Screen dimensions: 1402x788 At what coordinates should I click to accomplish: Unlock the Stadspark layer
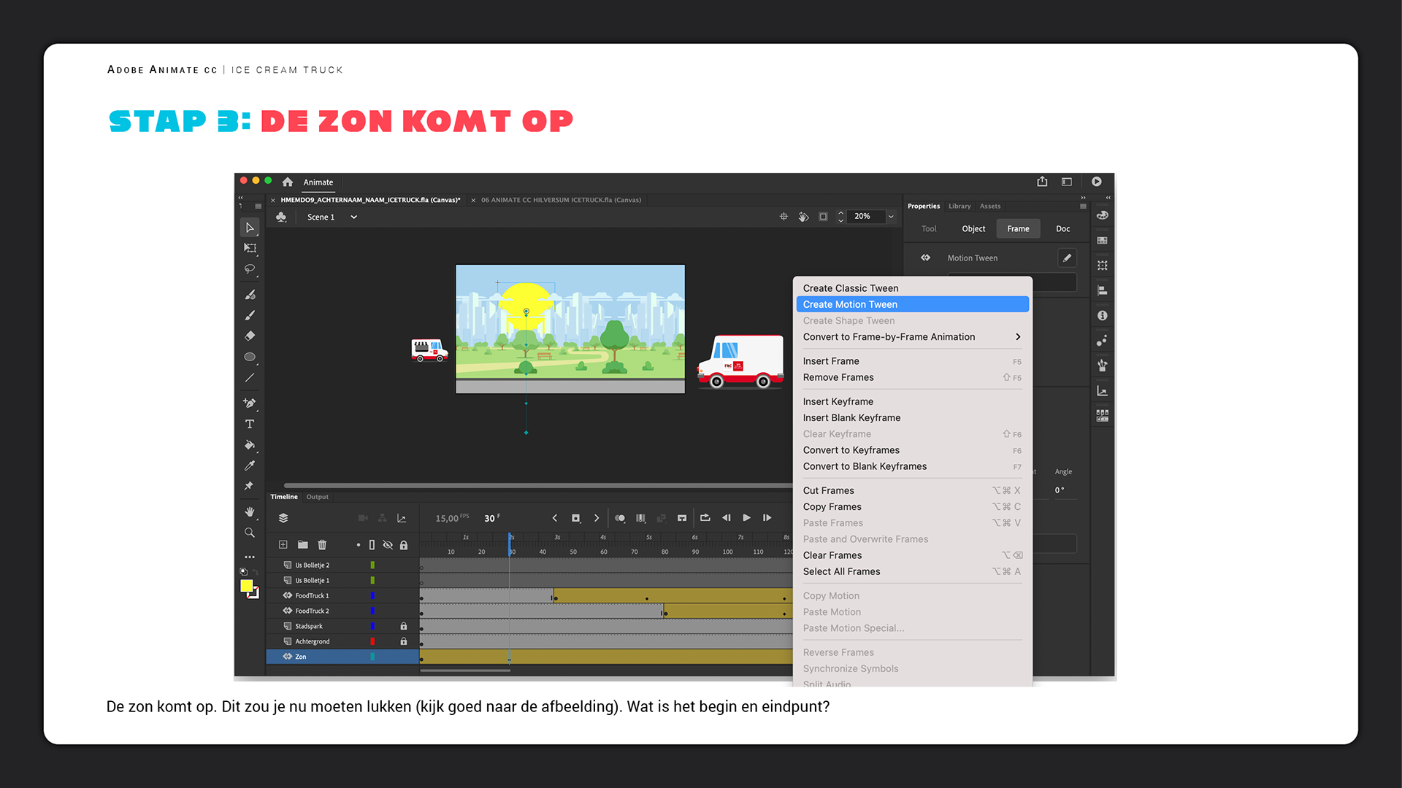pos(404,626)
